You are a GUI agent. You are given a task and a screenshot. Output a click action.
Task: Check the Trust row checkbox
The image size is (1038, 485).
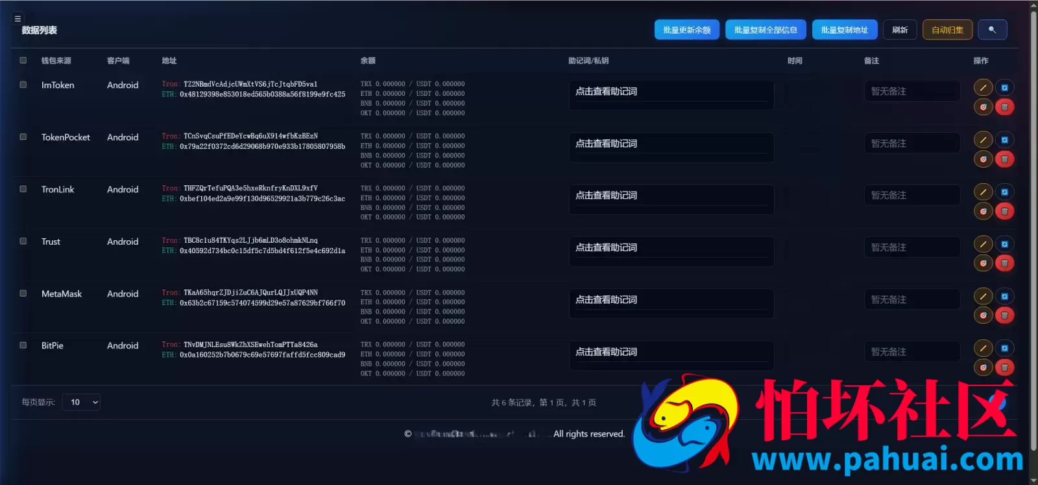(23, 241)
